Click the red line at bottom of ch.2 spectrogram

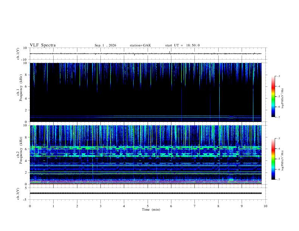(x=145, y=184)
